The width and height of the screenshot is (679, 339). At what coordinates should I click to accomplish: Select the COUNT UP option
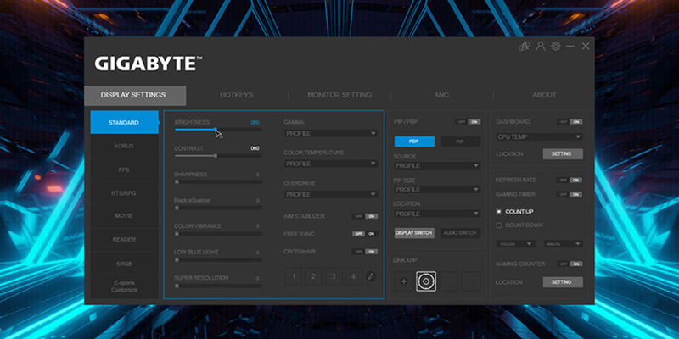click(514, 212)
